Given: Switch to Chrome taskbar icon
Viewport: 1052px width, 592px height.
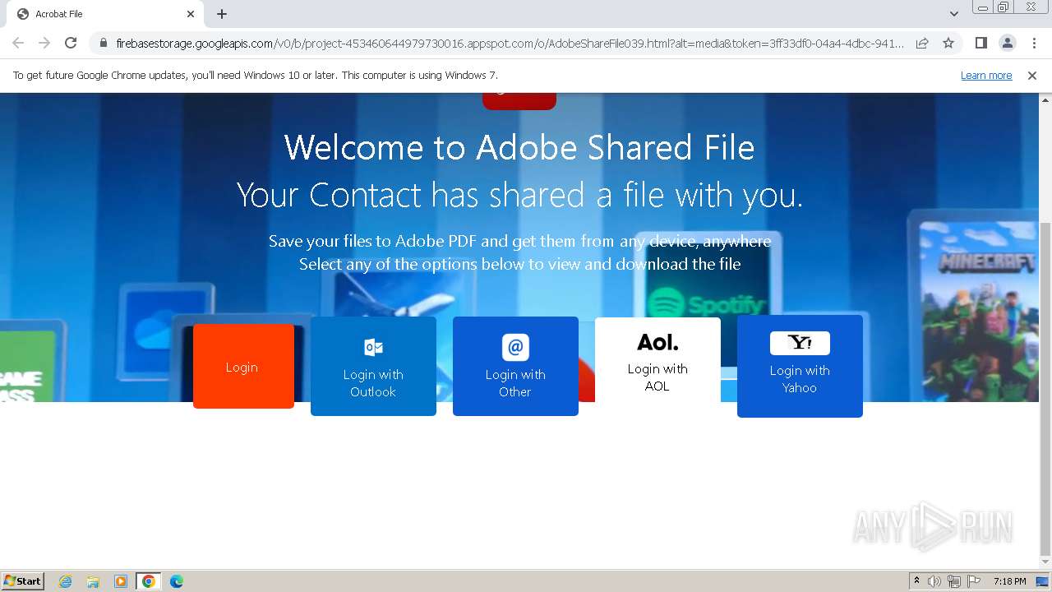Looking at the screenshot, I should click(x=149, y=581).
